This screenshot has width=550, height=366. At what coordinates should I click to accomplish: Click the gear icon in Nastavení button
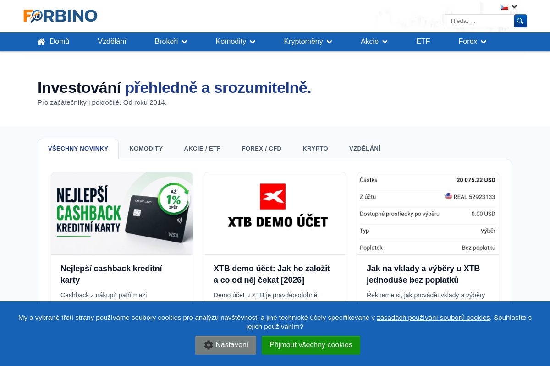[209, 345]
